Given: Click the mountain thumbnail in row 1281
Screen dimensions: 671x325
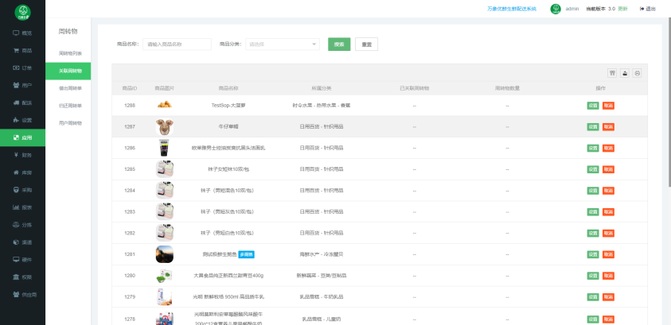Looking at the screenshot, I should pyautogui.click(x=164, y=254).
